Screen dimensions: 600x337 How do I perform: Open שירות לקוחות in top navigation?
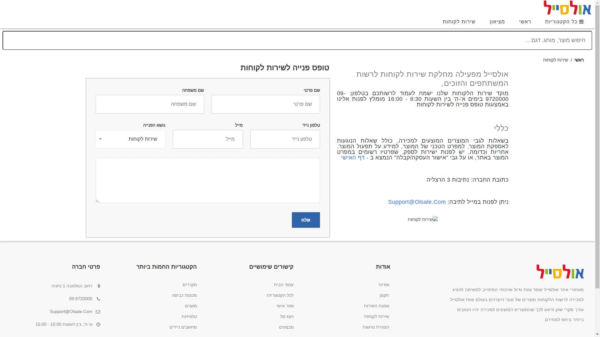pos(459,22)
